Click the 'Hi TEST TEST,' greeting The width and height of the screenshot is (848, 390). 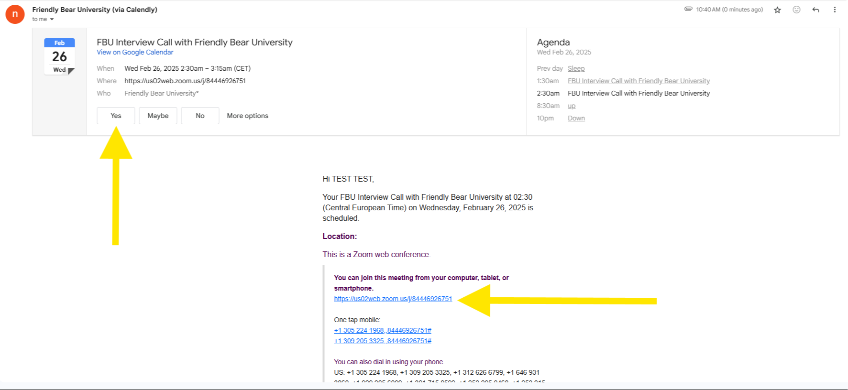click(348, 179)
